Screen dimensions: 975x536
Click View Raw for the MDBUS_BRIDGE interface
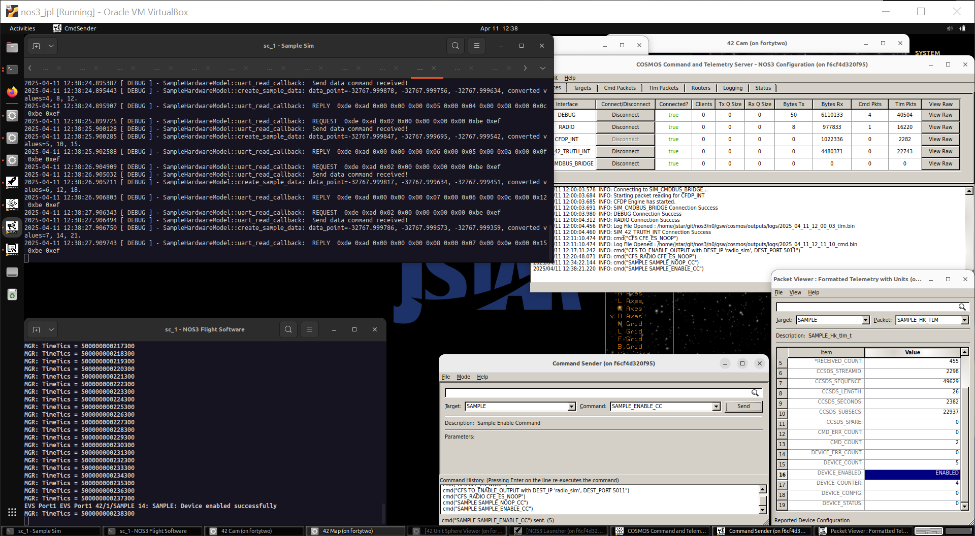click(940, 164)
